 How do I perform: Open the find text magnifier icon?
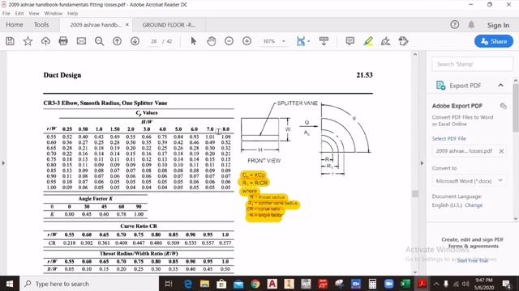coord(99,41)
